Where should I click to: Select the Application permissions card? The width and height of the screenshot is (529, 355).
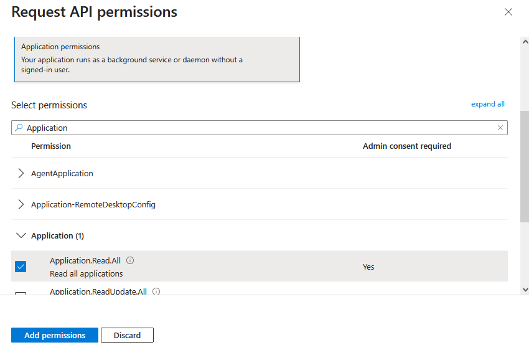click(157, 59)
